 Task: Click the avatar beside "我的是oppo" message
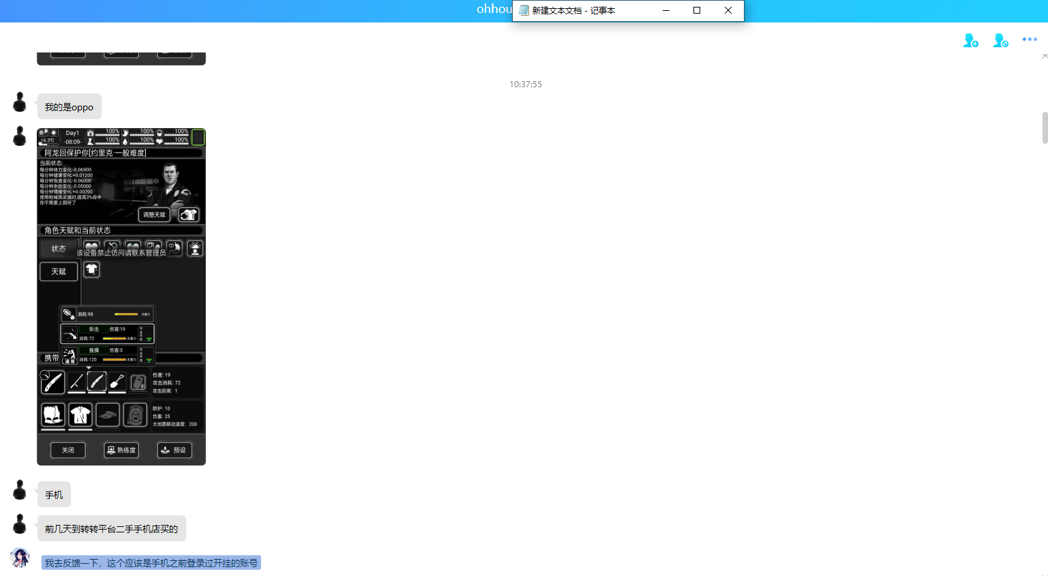point(20,102)
